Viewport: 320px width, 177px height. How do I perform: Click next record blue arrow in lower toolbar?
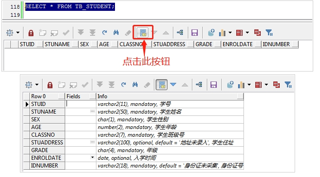[x=173, y=85]
